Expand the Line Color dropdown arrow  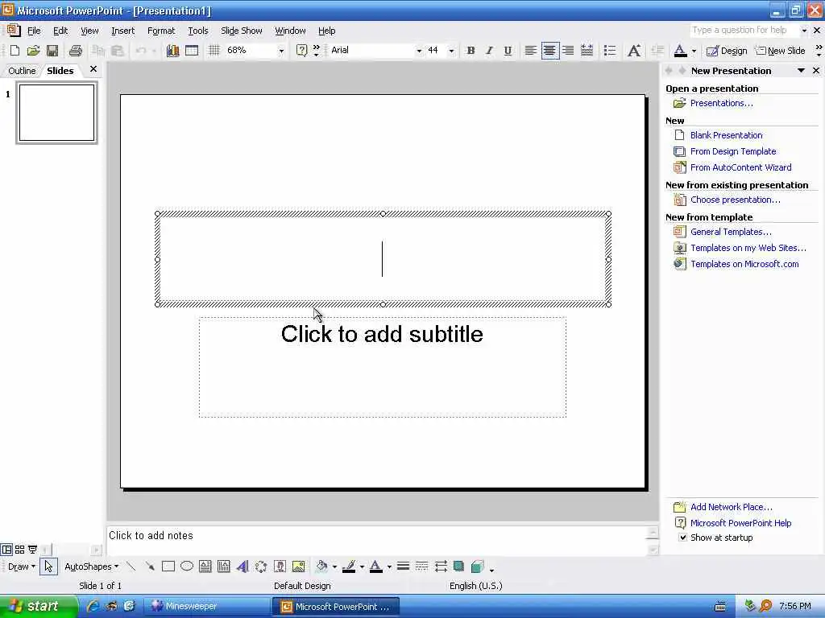pyautogui.click(x=362, y=566)
